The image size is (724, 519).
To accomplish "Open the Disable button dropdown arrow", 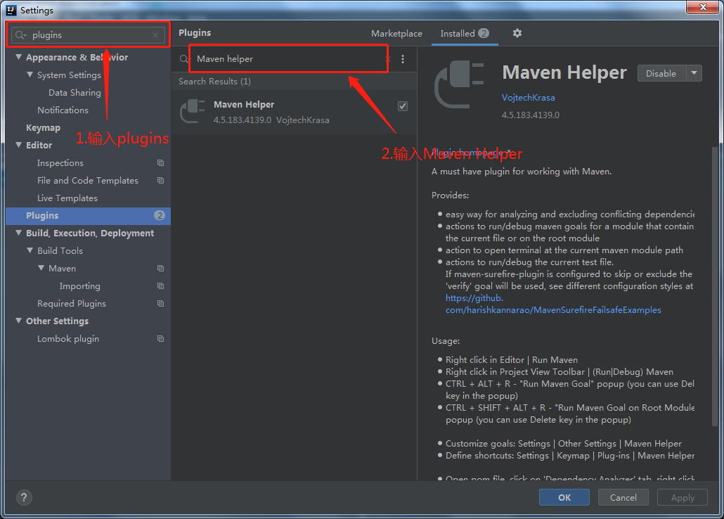I will tap(694, 73).
